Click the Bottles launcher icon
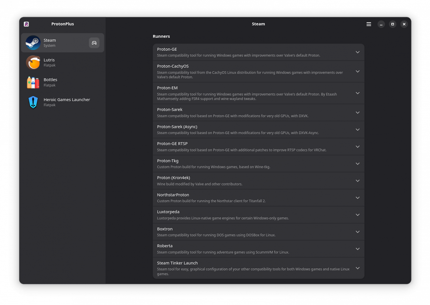 click(33, 82)
